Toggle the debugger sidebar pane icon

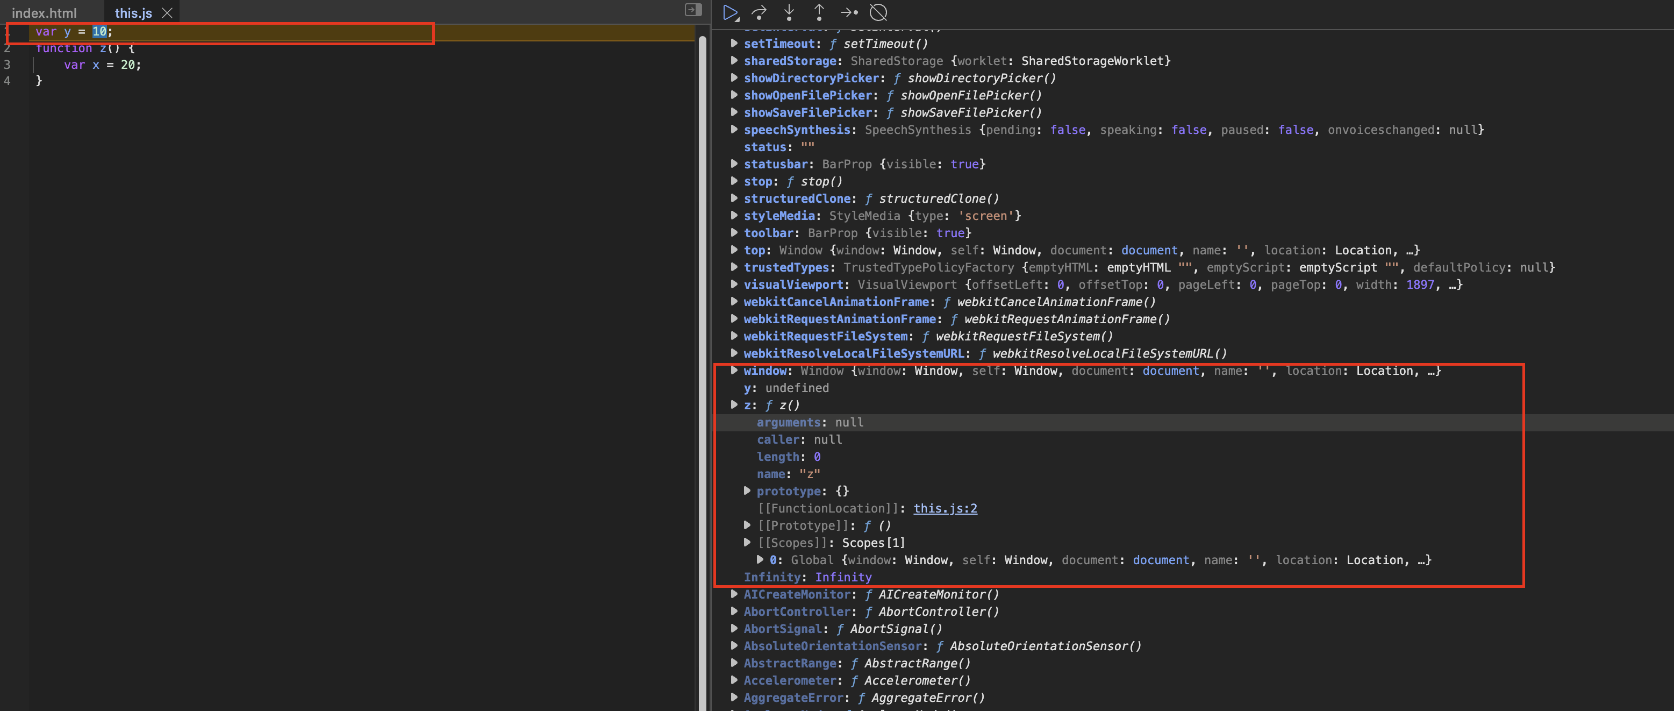pos(693,10)
